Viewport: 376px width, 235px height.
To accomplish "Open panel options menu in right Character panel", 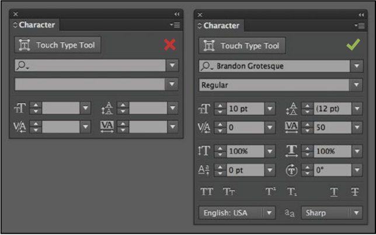I will pos(360,26).
